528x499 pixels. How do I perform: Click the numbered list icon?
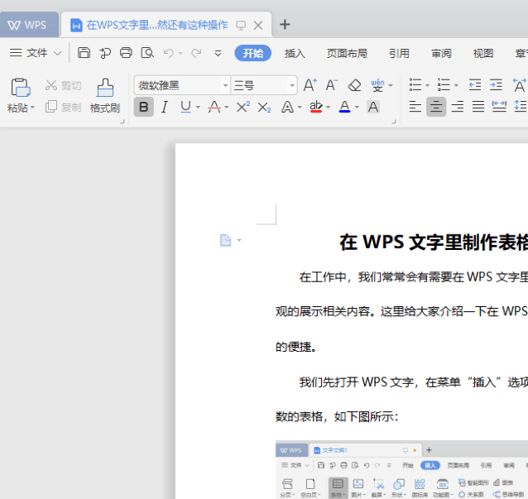444,84
